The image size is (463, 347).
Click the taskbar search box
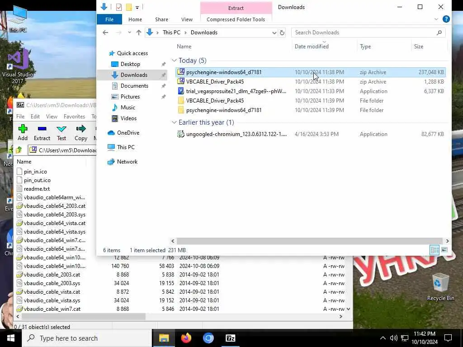pyautogui.click(x=87, y=338)
